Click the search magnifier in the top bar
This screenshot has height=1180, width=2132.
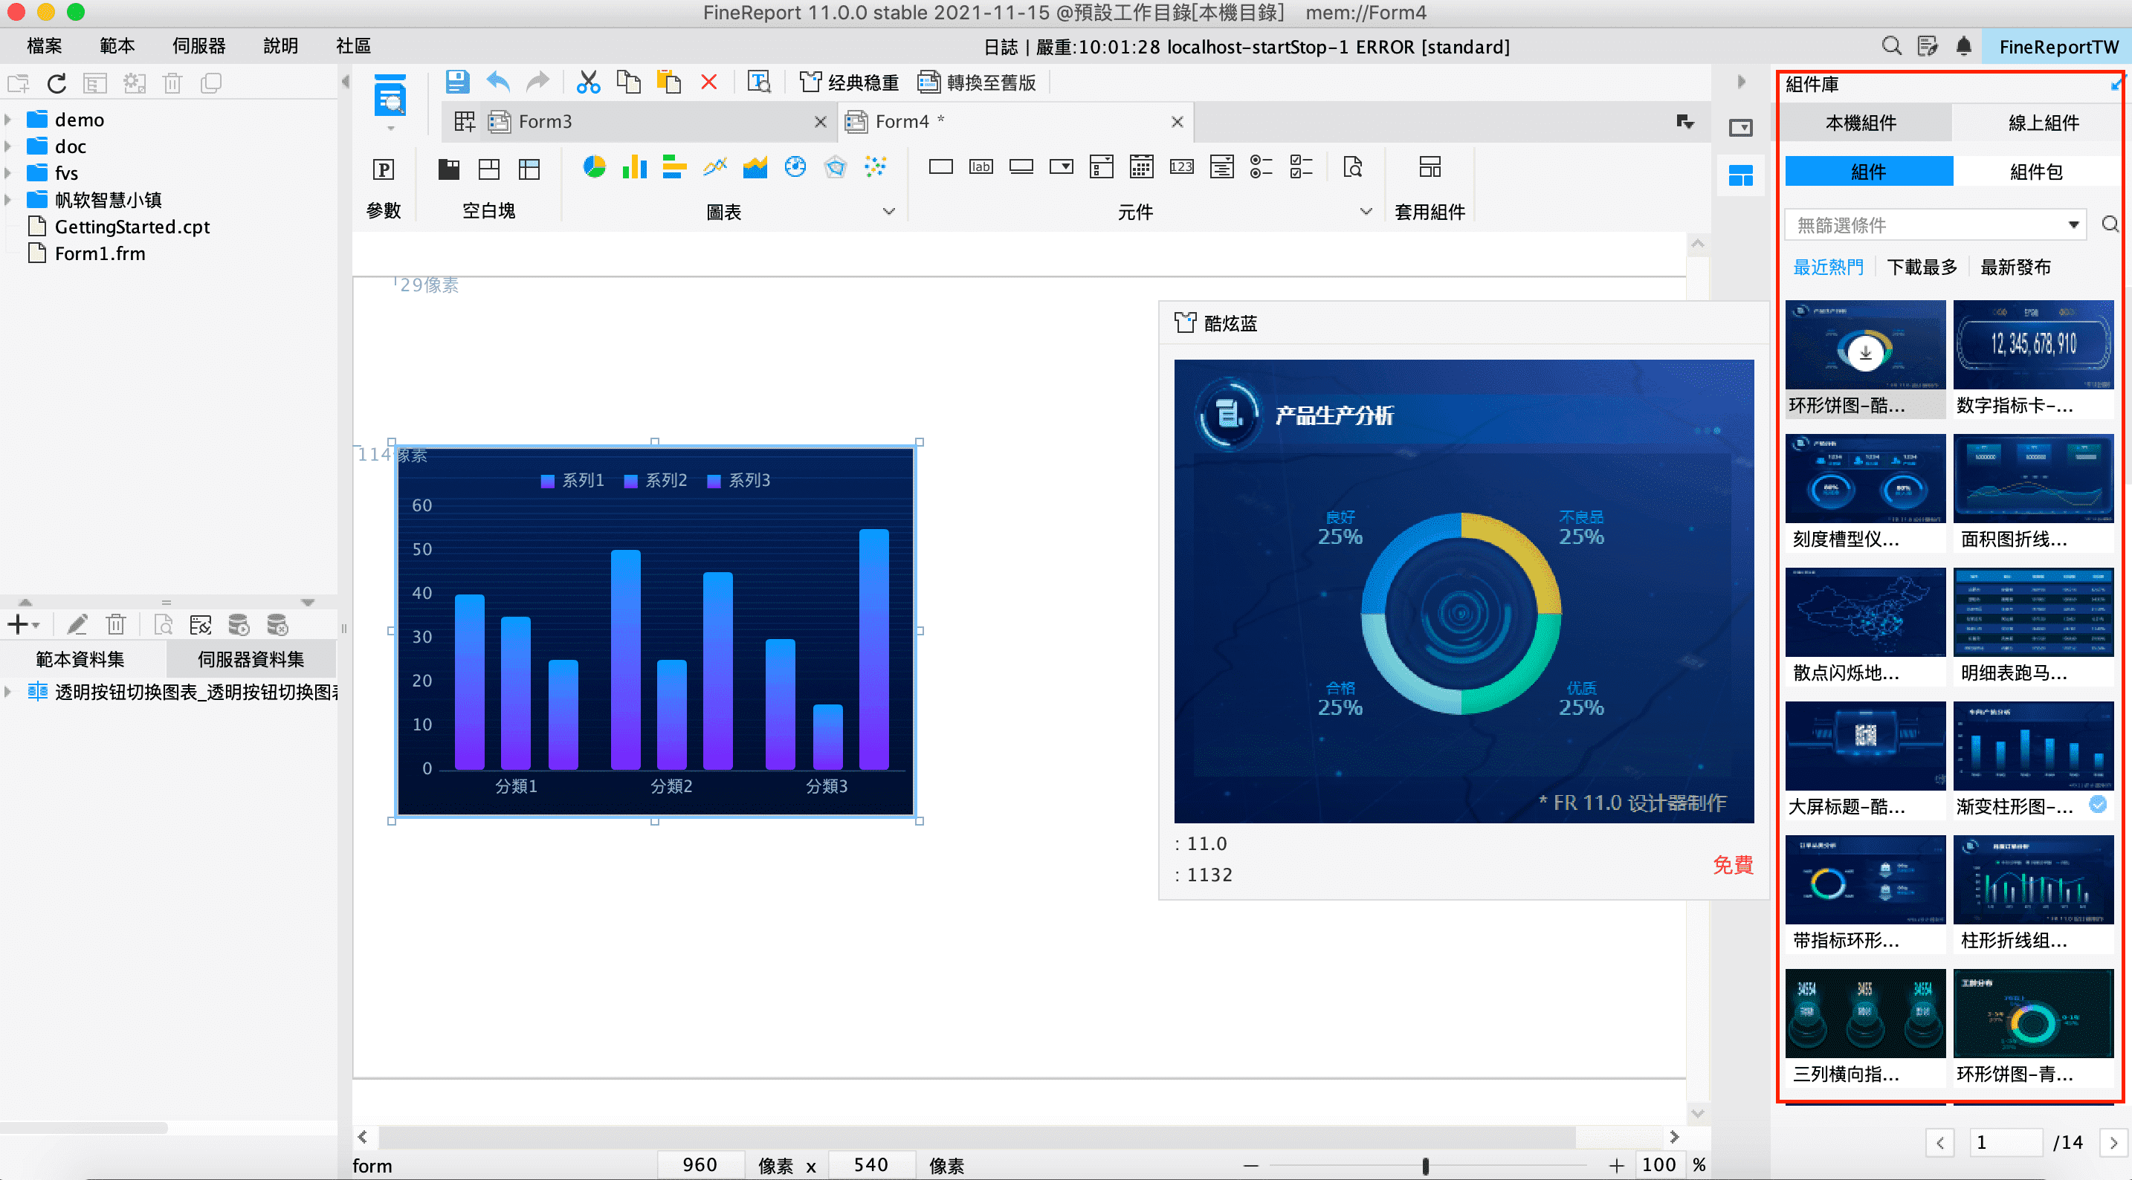tap(1892, 46)
